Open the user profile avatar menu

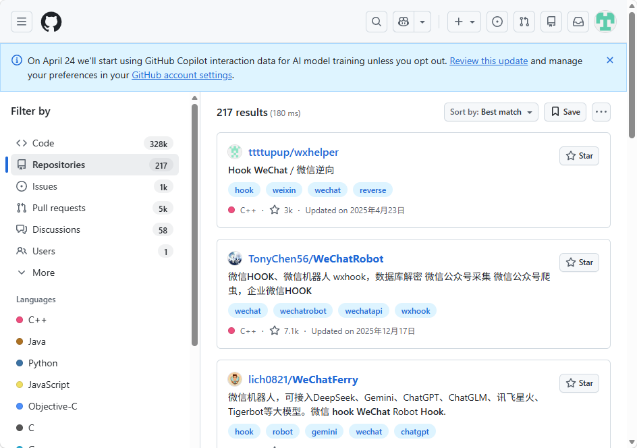coord(605,22)
